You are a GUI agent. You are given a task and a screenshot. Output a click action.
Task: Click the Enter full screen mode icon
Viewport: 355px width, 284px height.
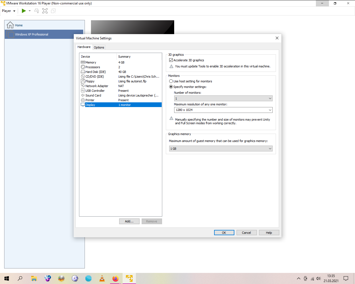[x=45, y=11]
